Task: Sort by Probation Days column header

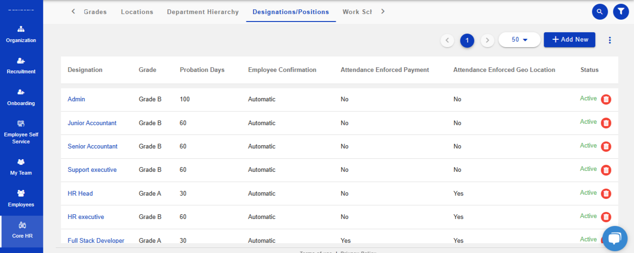Action: 202,70
